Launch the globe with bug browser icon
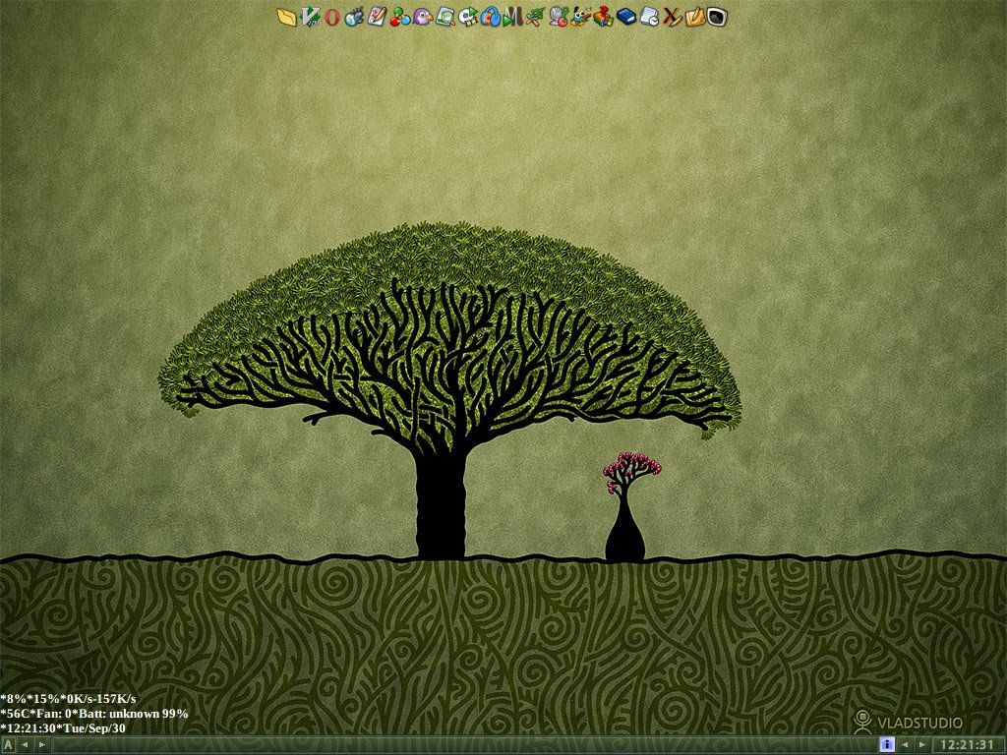 coord(354,17)
